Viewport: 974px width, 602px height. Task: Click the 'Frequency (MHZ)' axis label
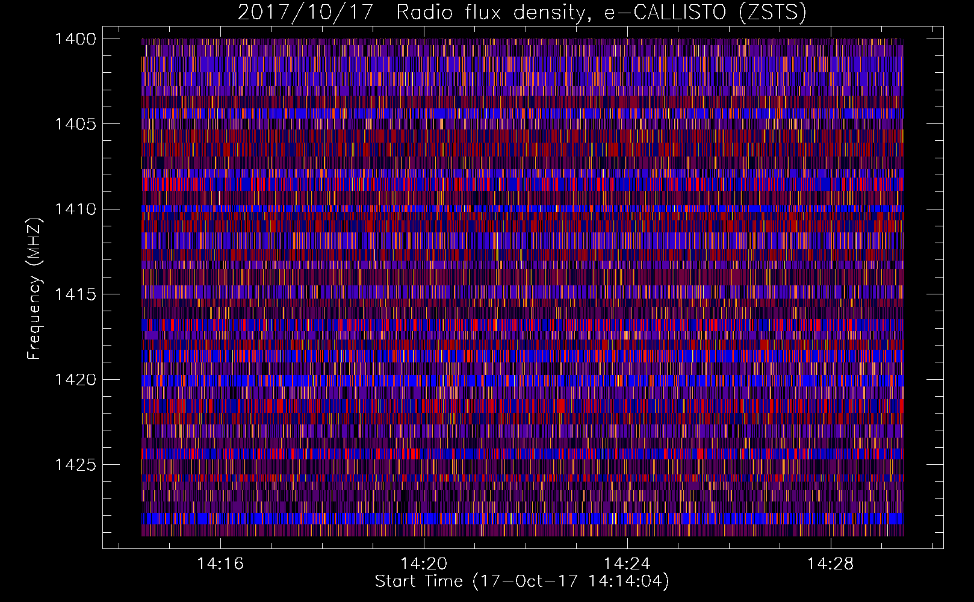pos(34,289)
